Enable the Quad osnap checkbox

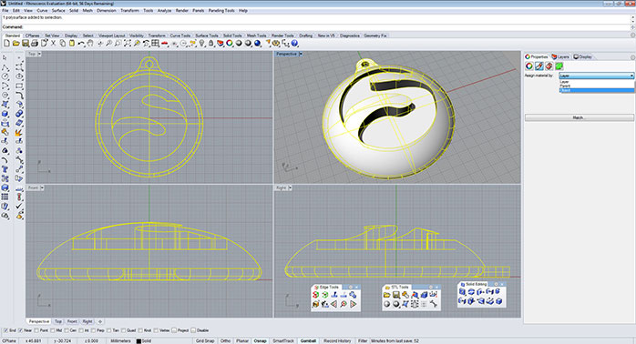[x=123, y=330]
